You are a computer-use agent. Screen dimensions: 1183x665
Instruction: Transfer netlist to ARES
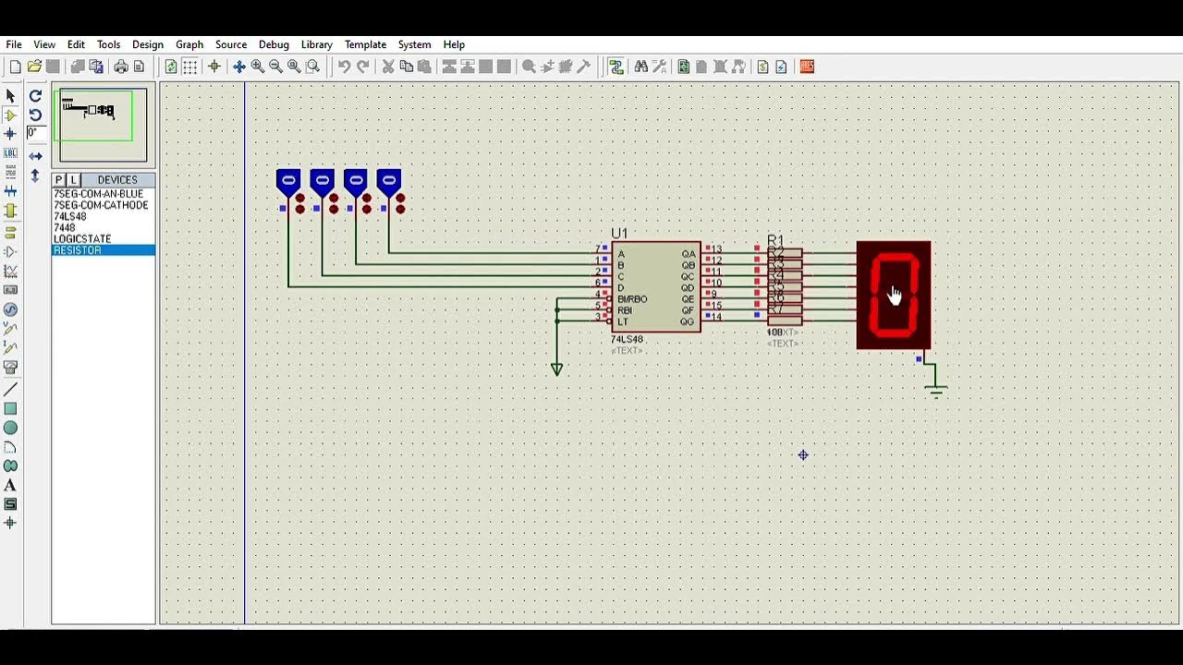pos(807,66)
